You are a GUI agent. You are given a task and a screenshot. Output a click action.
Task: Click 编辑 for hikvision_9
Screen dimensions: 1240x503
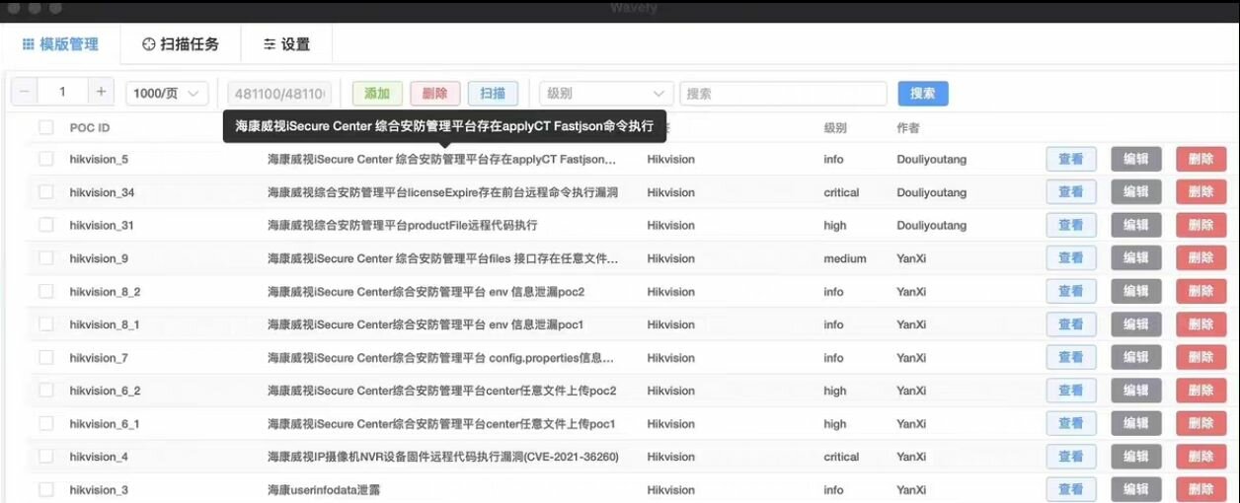coord(1136,258)
